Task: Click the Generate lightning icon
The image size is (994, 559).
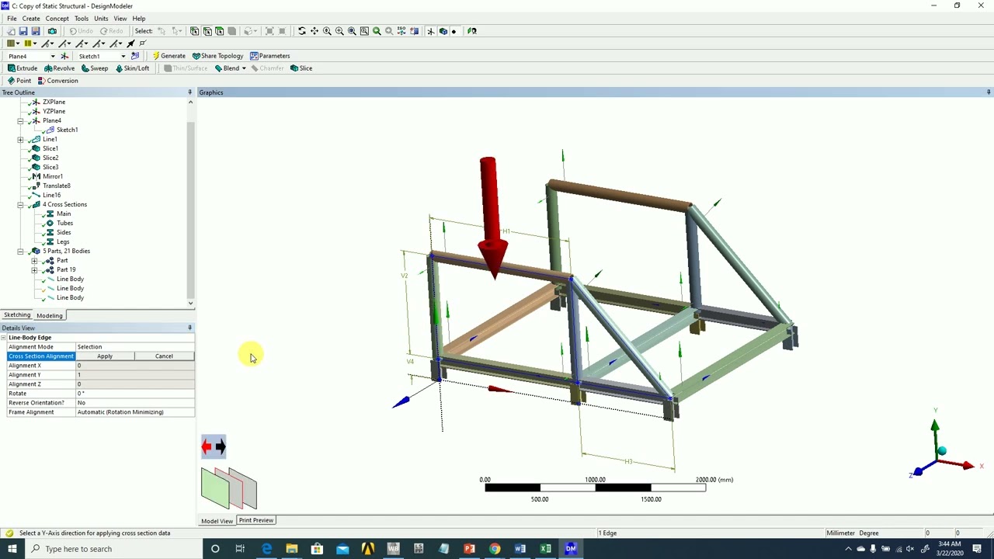Action: pyautogui.click(x=156, y=56)
